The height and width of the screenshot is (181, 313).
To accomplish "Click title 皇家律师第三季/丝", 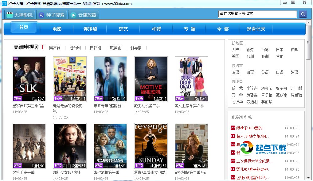I will (28, 106).
